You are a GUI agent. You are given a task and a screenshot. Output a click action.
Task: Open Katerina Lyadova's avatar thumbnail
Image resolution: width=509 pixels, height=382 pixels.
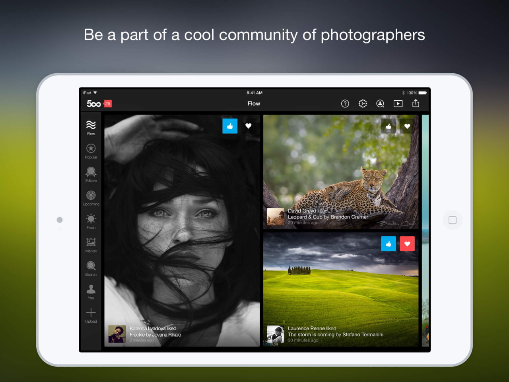(117, 334)
